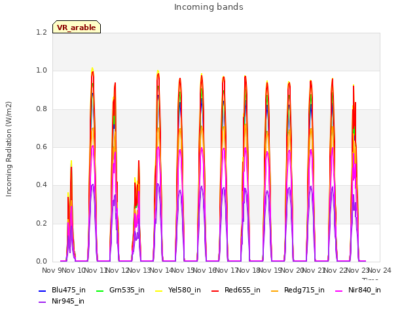Click the green Grn535_in legend swatch
419x314 pixels.
pyautogui.click(x=100, y=290)
